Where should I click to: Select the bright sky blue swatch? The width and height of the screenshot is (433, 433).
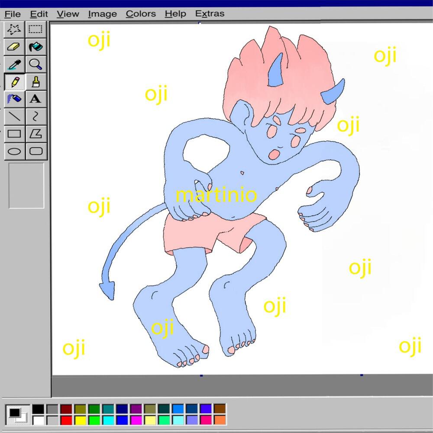[178, 409]
